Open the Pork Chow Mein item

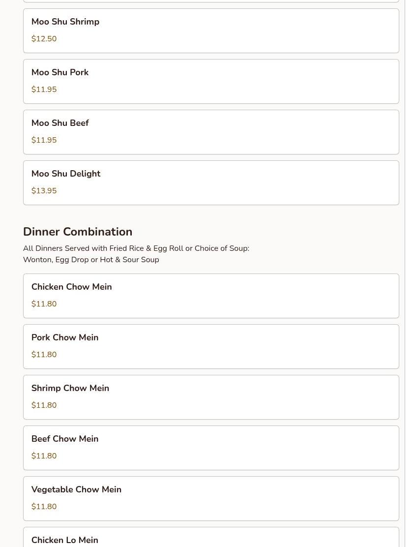coord(210,346)
